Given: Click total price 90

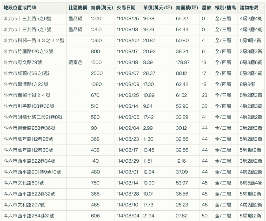Looking at the screenshot, I should [x=94, y=128].
